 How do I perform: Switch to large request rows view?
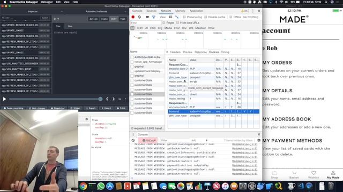pyautogui.click(x=170, y=17)
